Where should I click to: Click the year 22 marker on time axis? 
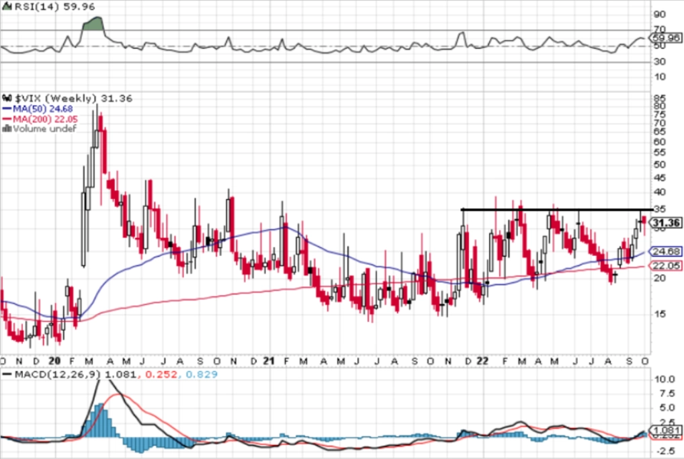coord(482,362)
